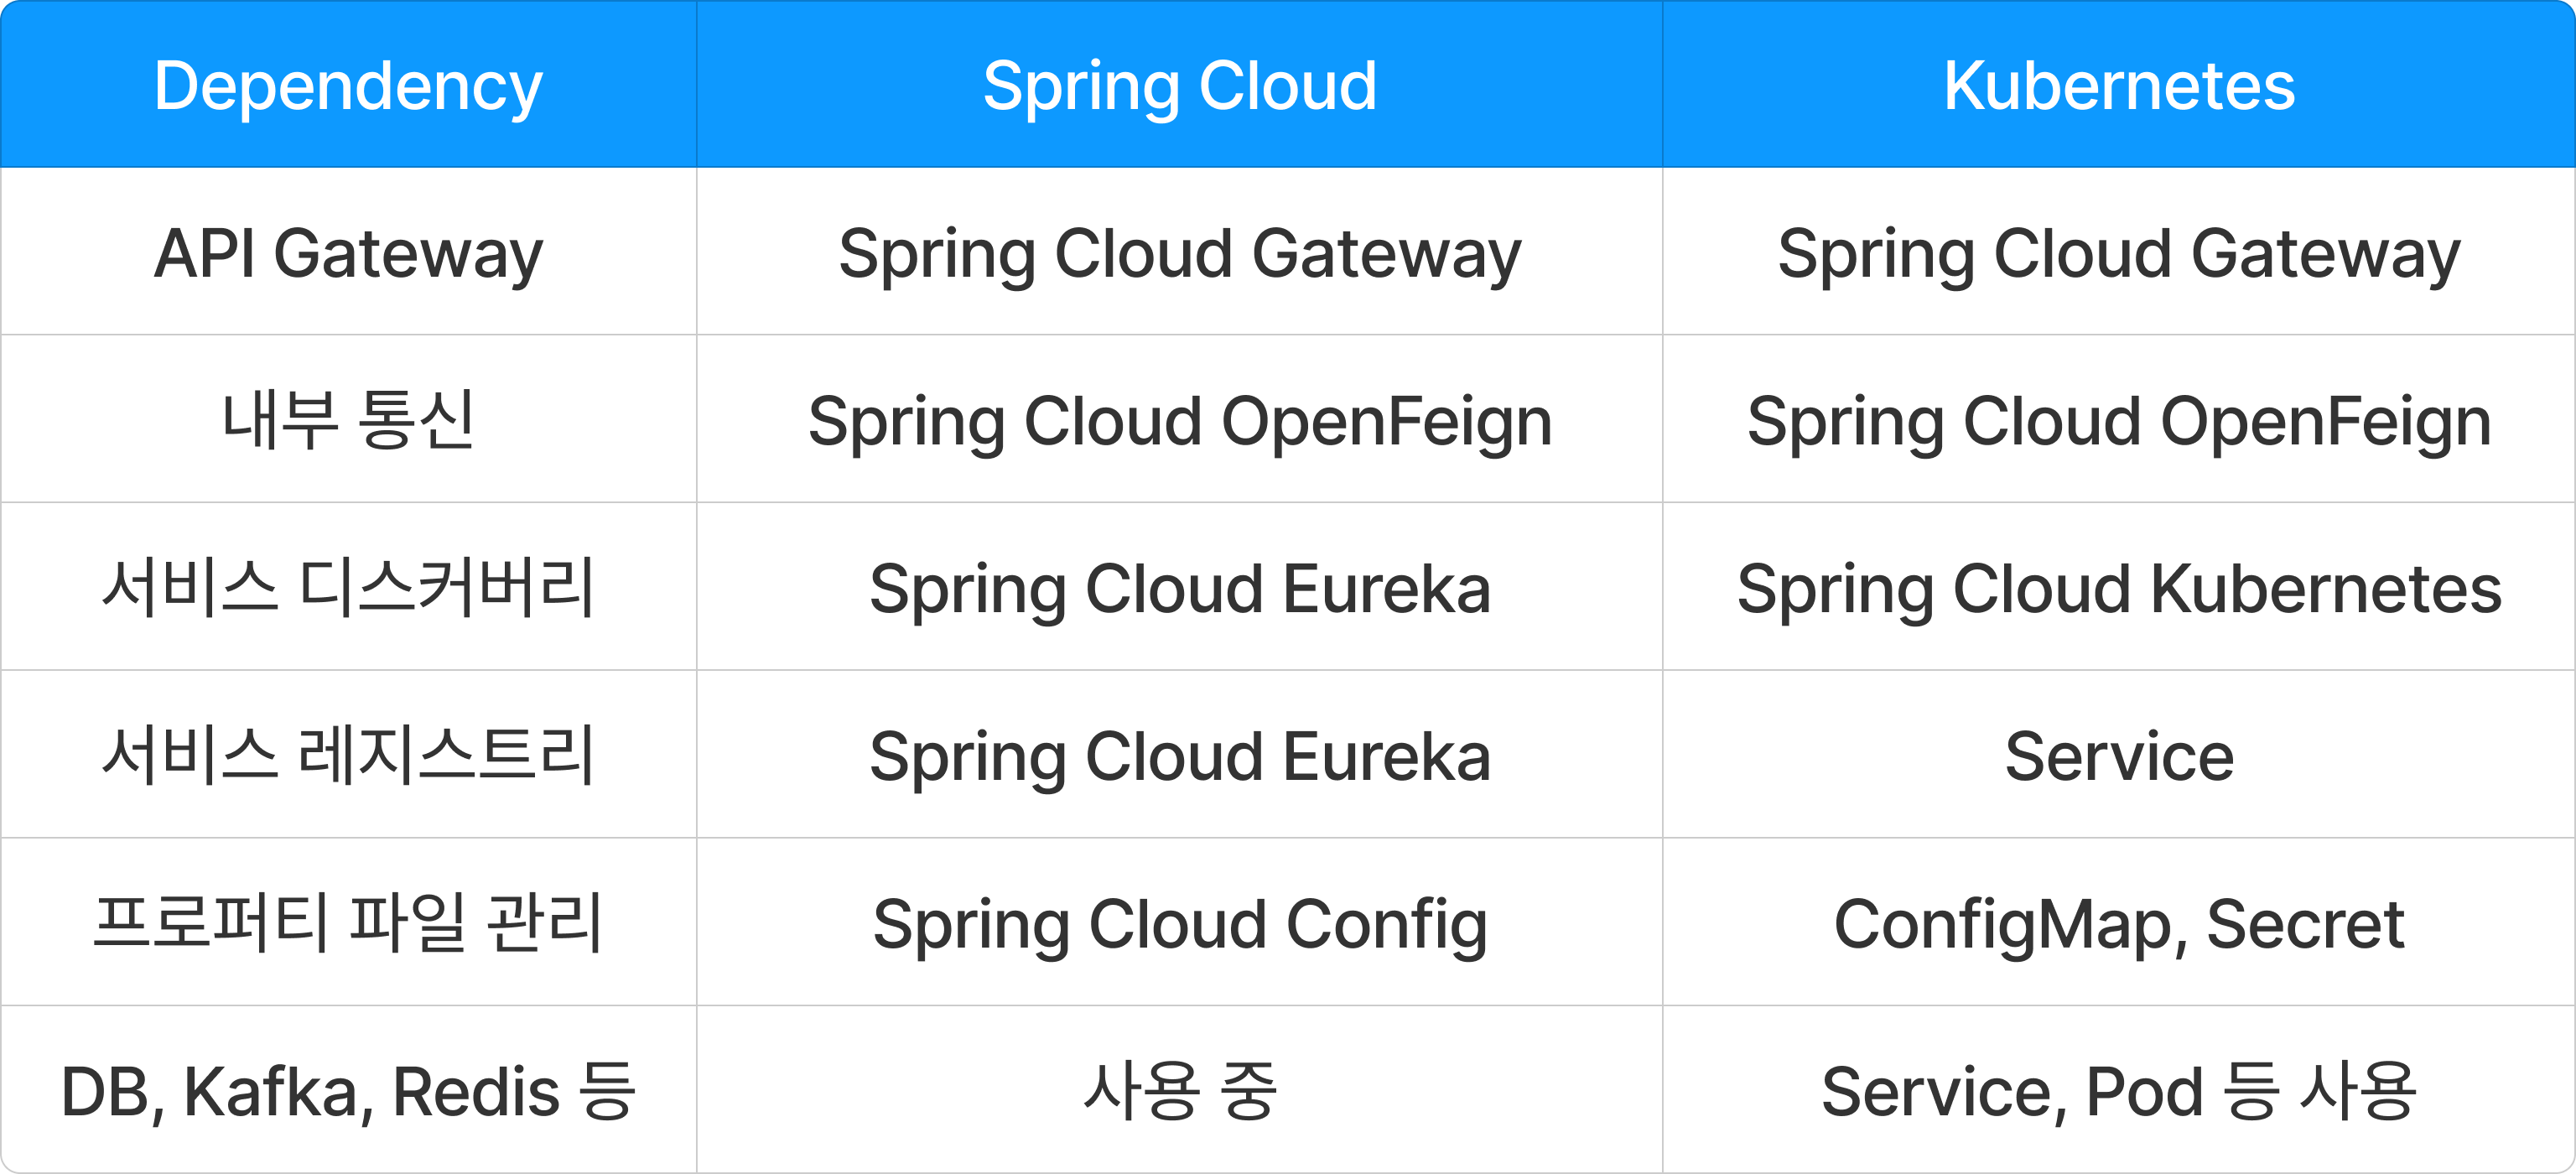The height and width of the screenshot is (1174, 2576).
Task: Select the 서비스 디스커버리 row label
Action: 348,588
